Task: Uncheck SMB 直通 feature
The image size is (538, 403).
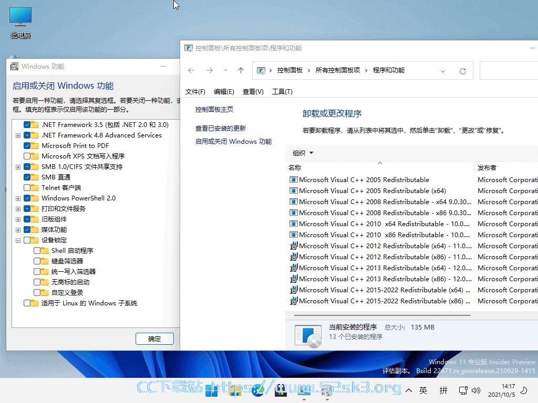Action: [x=27, y=177]
